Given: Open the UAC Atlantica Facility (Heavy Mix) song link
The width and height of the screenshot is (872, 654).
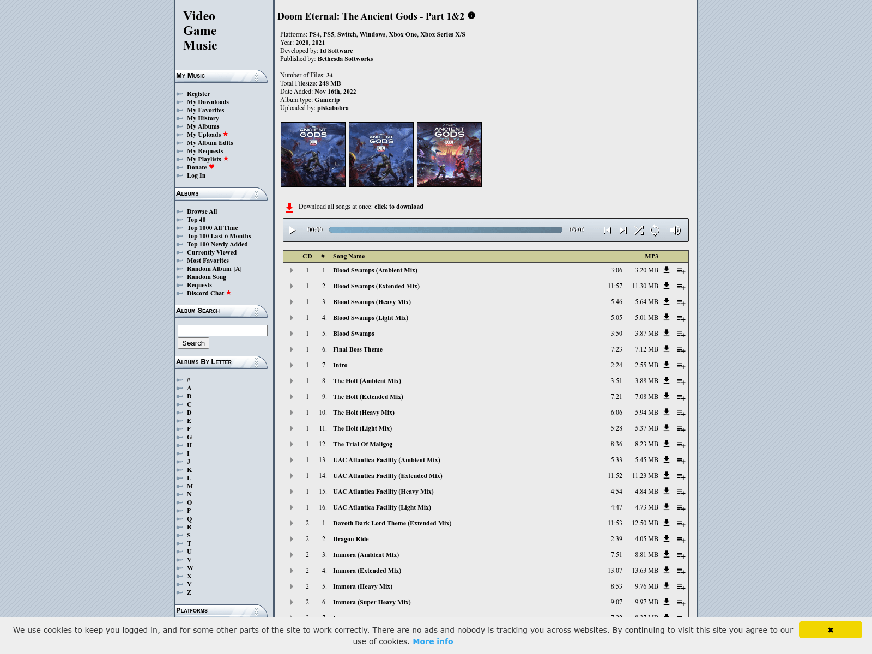Looking at the screenshot, I should [x=383, y=492].
